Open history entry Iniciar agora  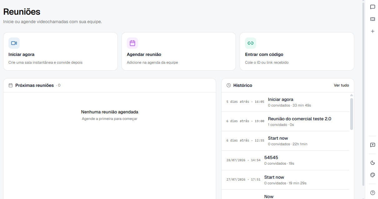285,102
